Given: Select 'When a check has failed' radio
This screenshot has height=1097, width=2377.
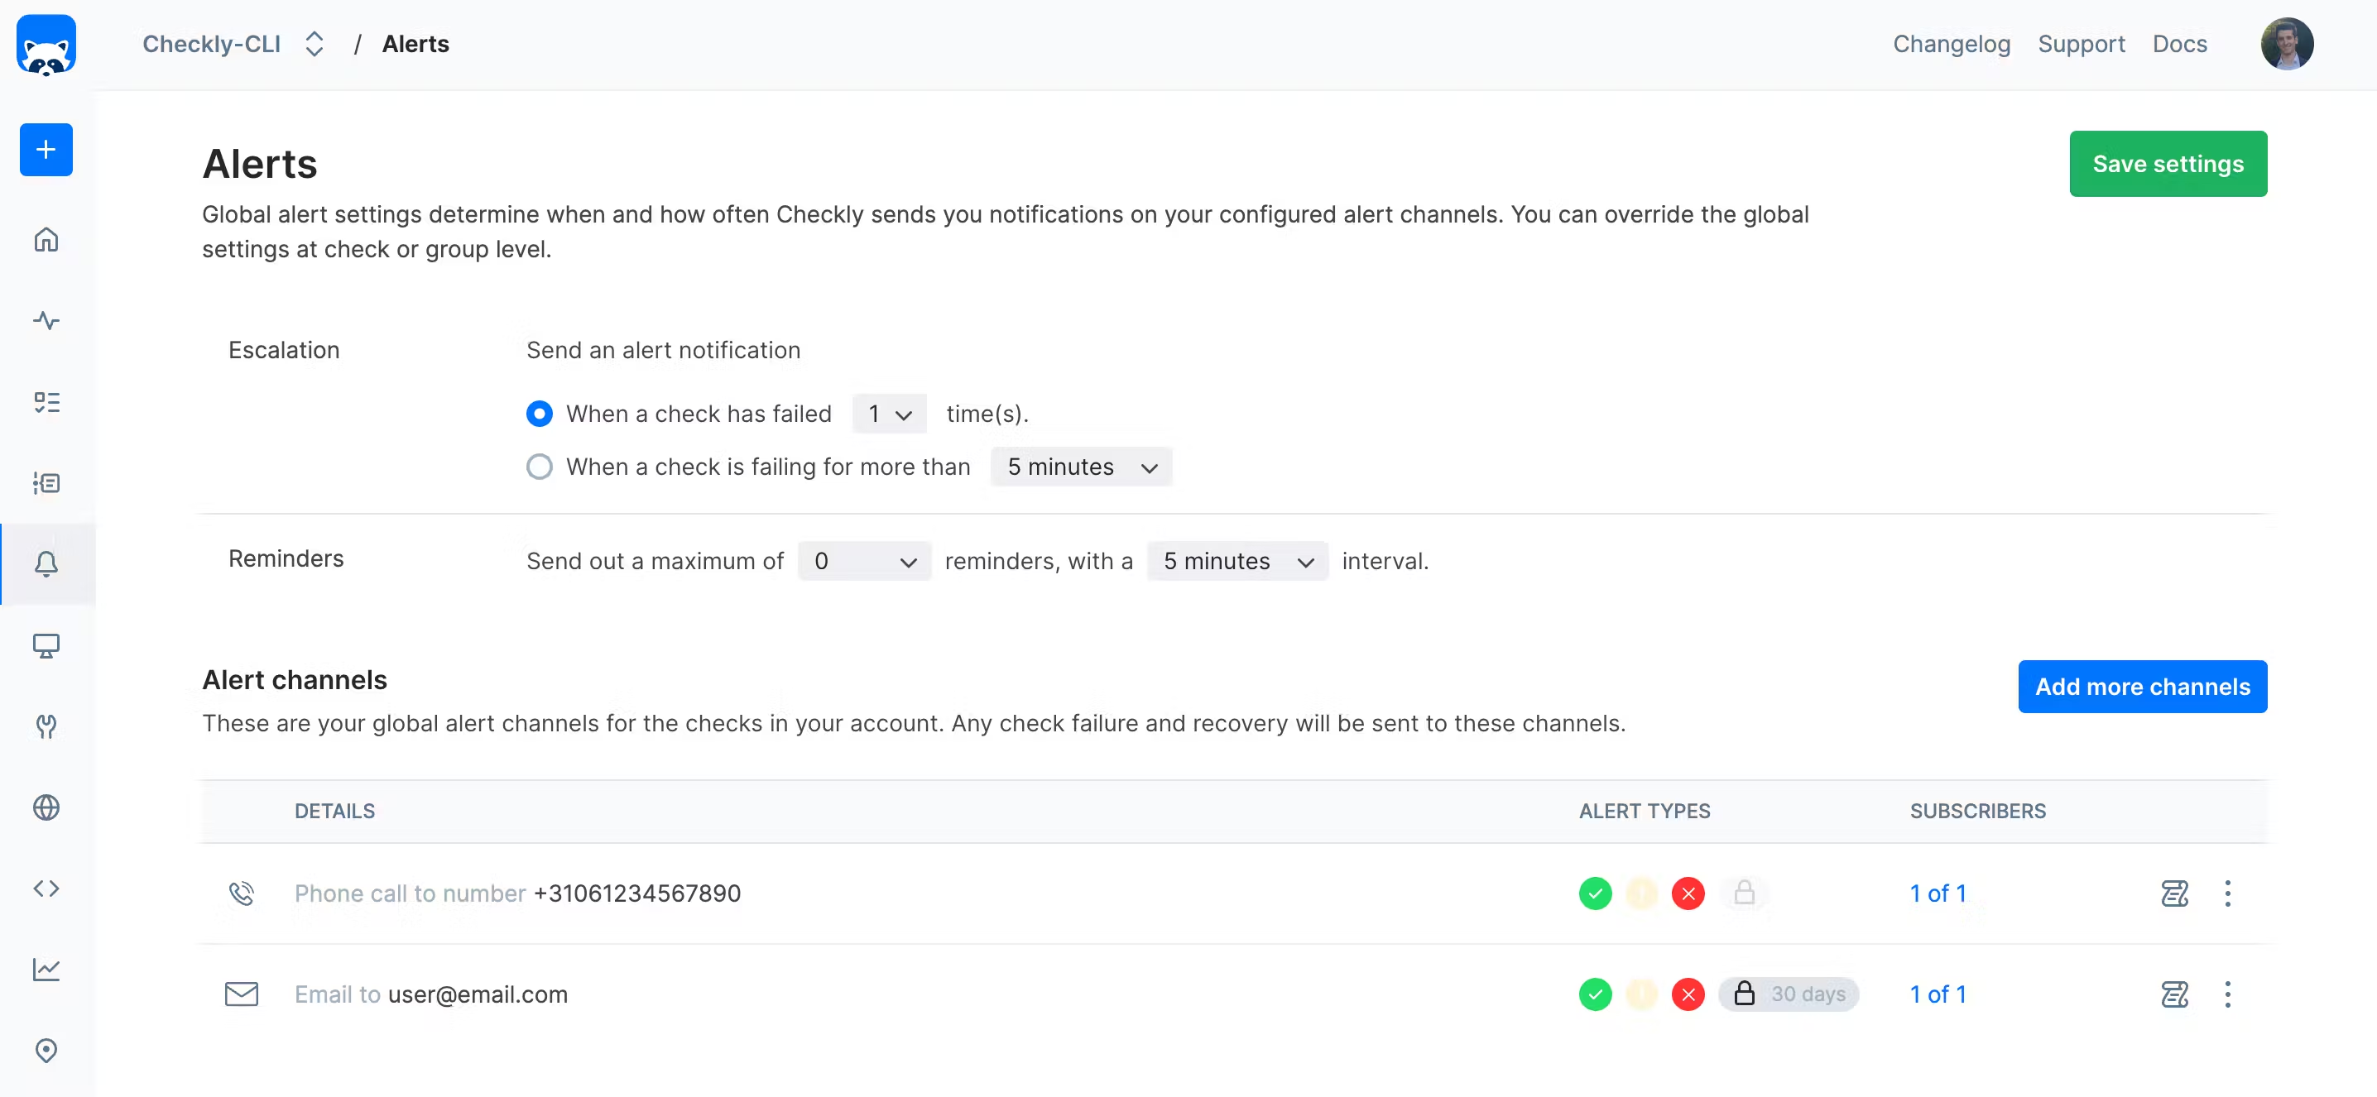Looking at the screenshot, I should 540,414.
